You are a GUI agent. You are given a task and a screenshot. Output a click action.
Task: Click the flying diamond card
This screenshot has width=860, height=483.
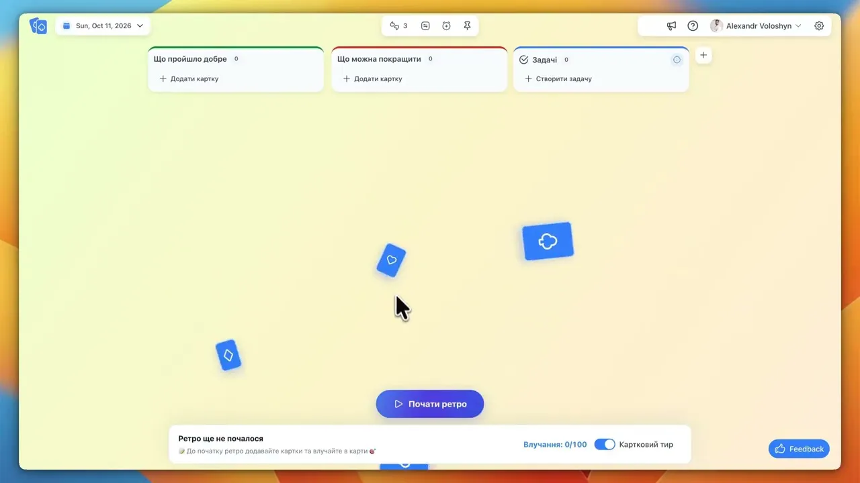tap(228, 356)
